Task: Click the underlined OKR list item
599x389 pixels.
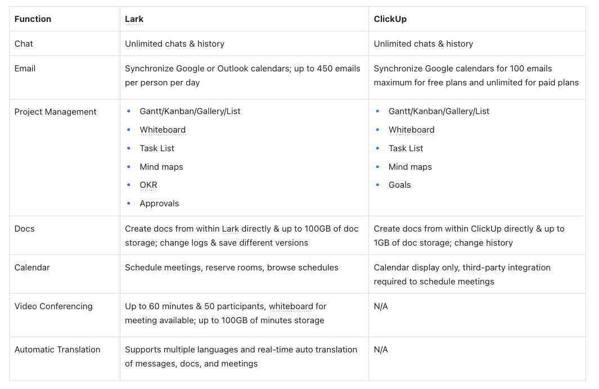Action: (x=148, y=185)
